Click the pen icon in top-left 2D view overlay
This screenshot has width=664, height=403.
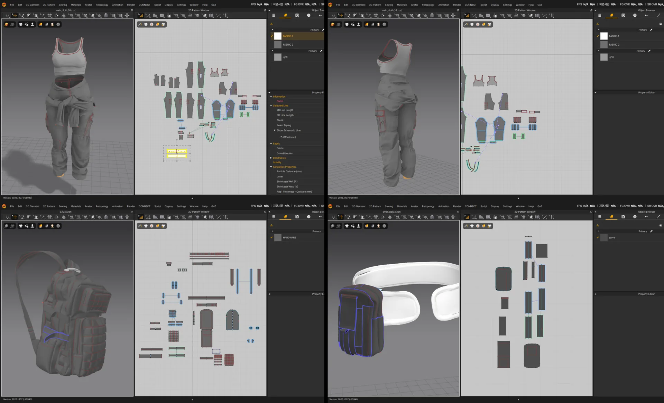(x=140, y=25)
